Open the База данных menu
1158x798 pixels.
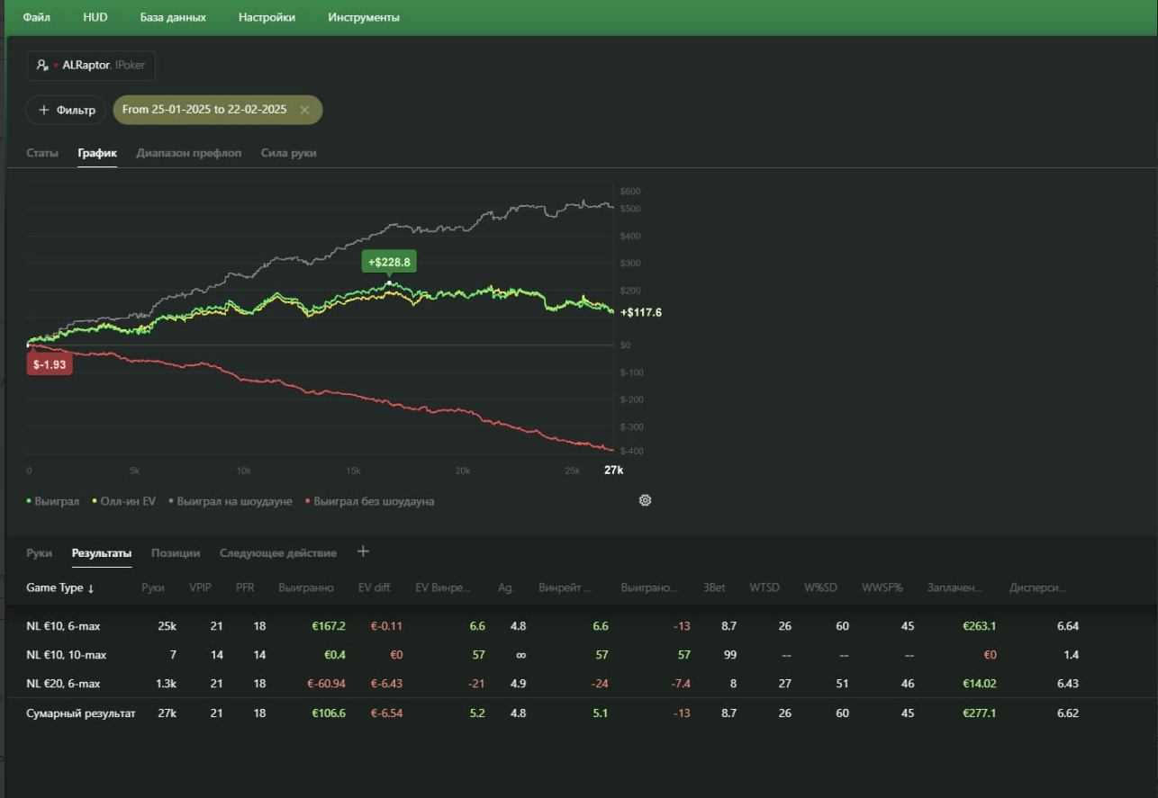[173, 17]
